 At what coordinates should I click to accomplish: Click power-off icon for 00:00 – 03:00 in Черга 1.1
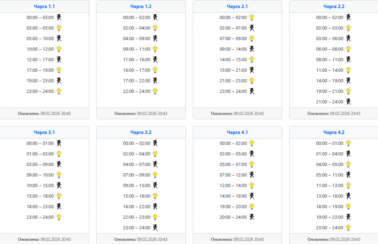pos(59,17)
